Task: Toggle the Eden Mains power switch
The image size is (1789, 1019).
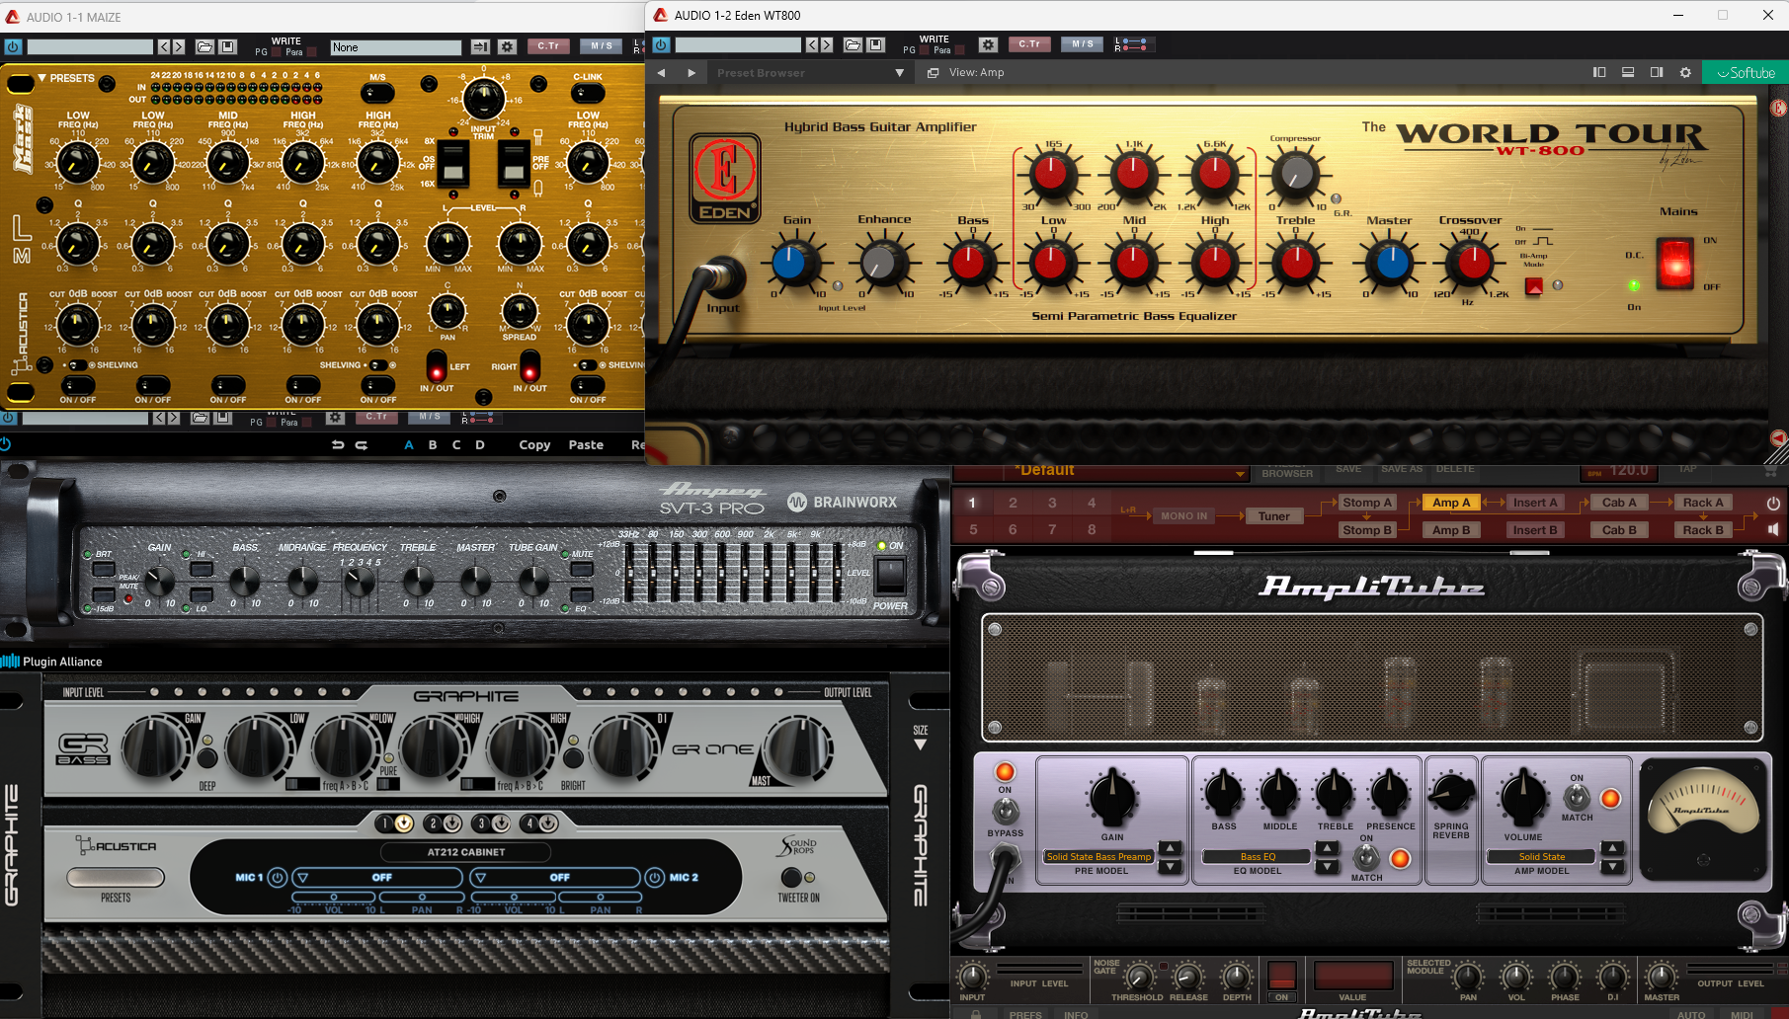Action: coord(1675,263)
